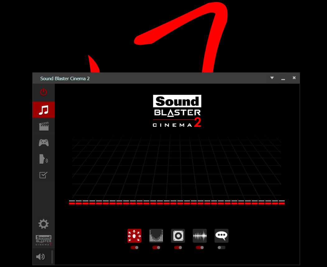Click the 'Sound Blaster Cinema 2' title text
Image resolution: width=327 pixels, height=267 pixels.
65,79
